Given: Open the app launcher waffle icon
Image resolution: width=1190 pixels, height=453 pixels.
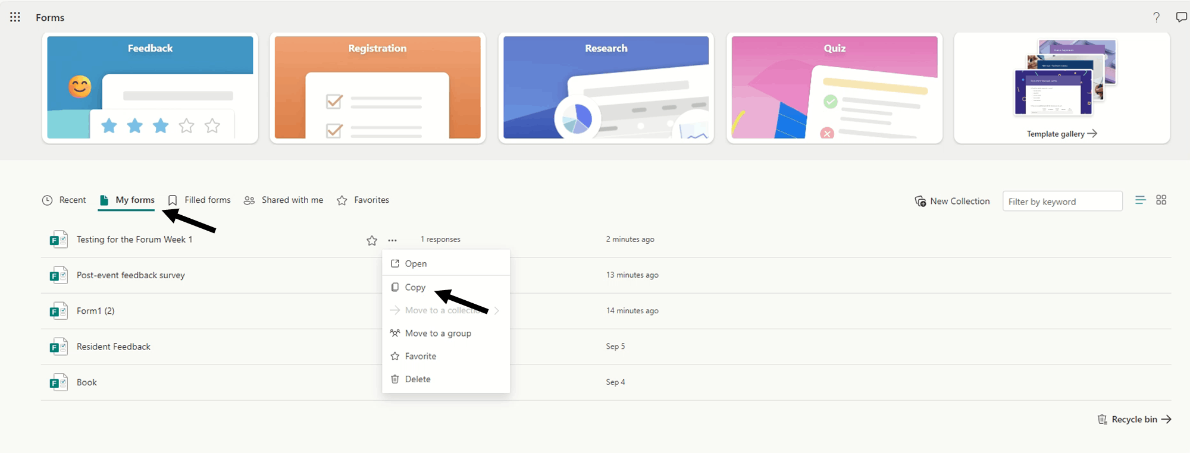Looking at the screenshot, I should [15, 17].
